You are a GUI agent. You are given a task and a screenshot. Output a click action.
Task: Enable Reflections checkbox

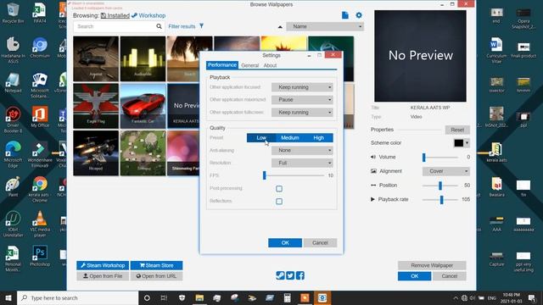coord(279,202)
